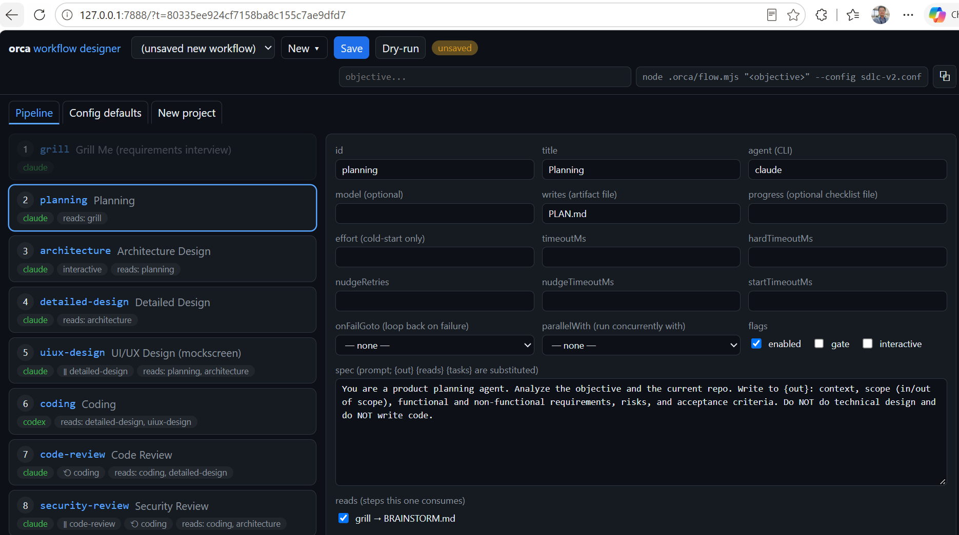Open the browser profile avatar
This screenshot has height=535, width=959.
[881, 15]
